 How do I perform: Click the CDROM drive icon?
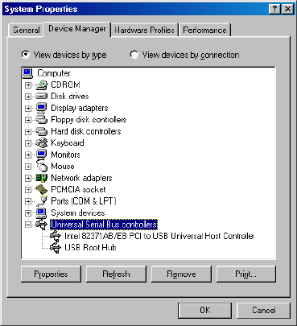(x=42, y=85)
